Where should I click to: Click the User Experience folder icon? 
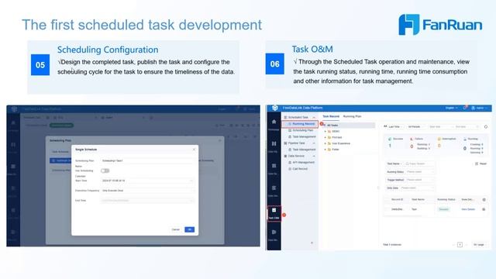pyautogui.click(x=329, y=143)
